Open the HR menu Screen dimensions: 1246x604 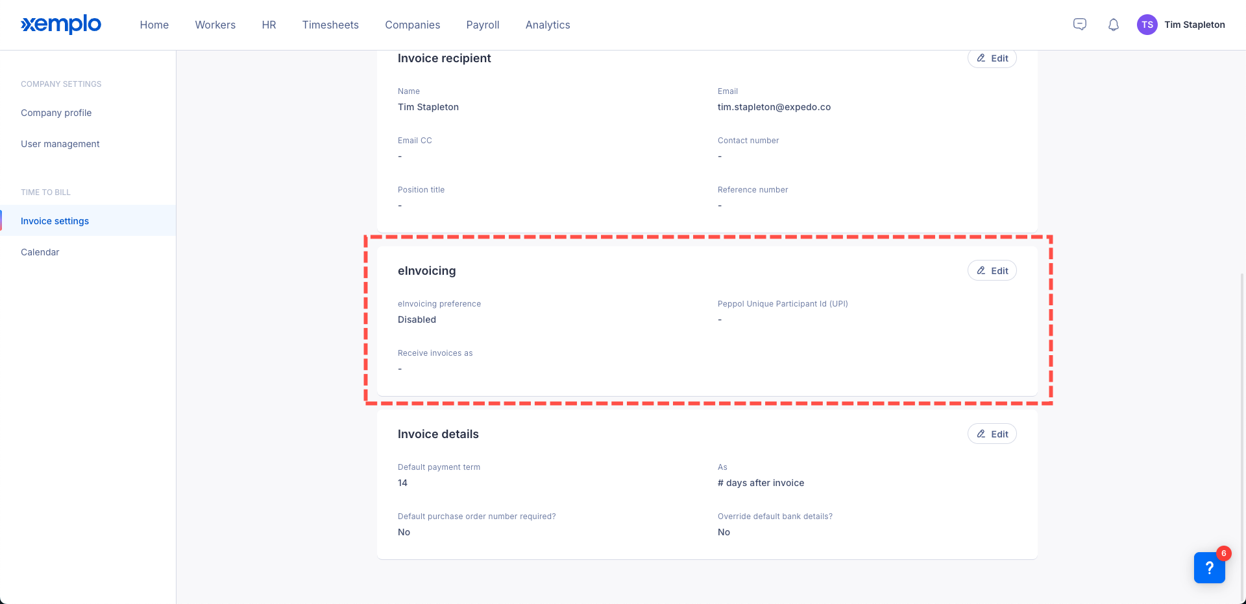[269, 25]
